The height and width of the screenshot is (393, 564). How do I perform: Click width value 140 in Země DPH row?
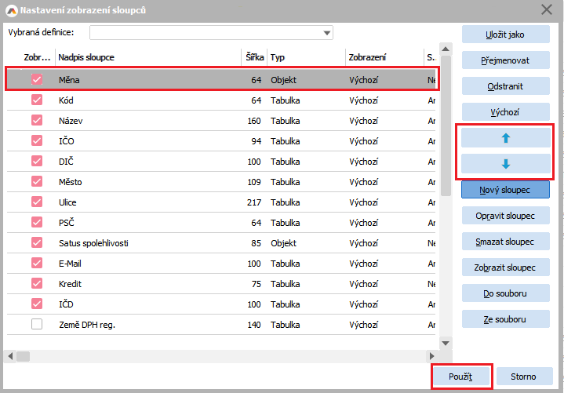point(254,325)
